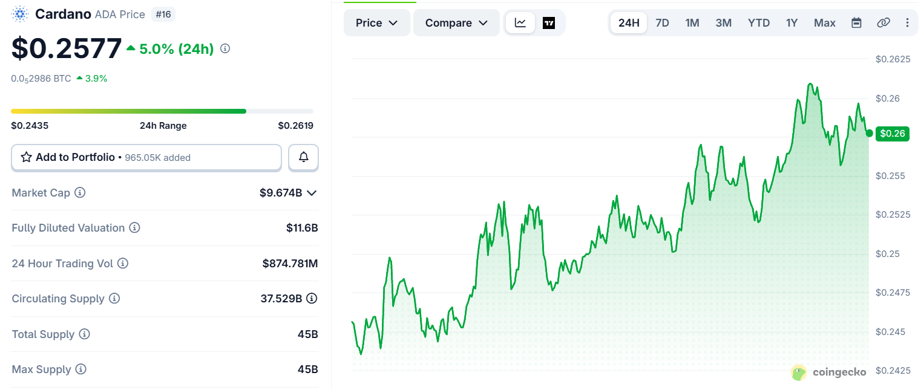The height and width of the screenshot is (390, 921).
Task: Copy the chart link icon
Action: pos(883,23)
